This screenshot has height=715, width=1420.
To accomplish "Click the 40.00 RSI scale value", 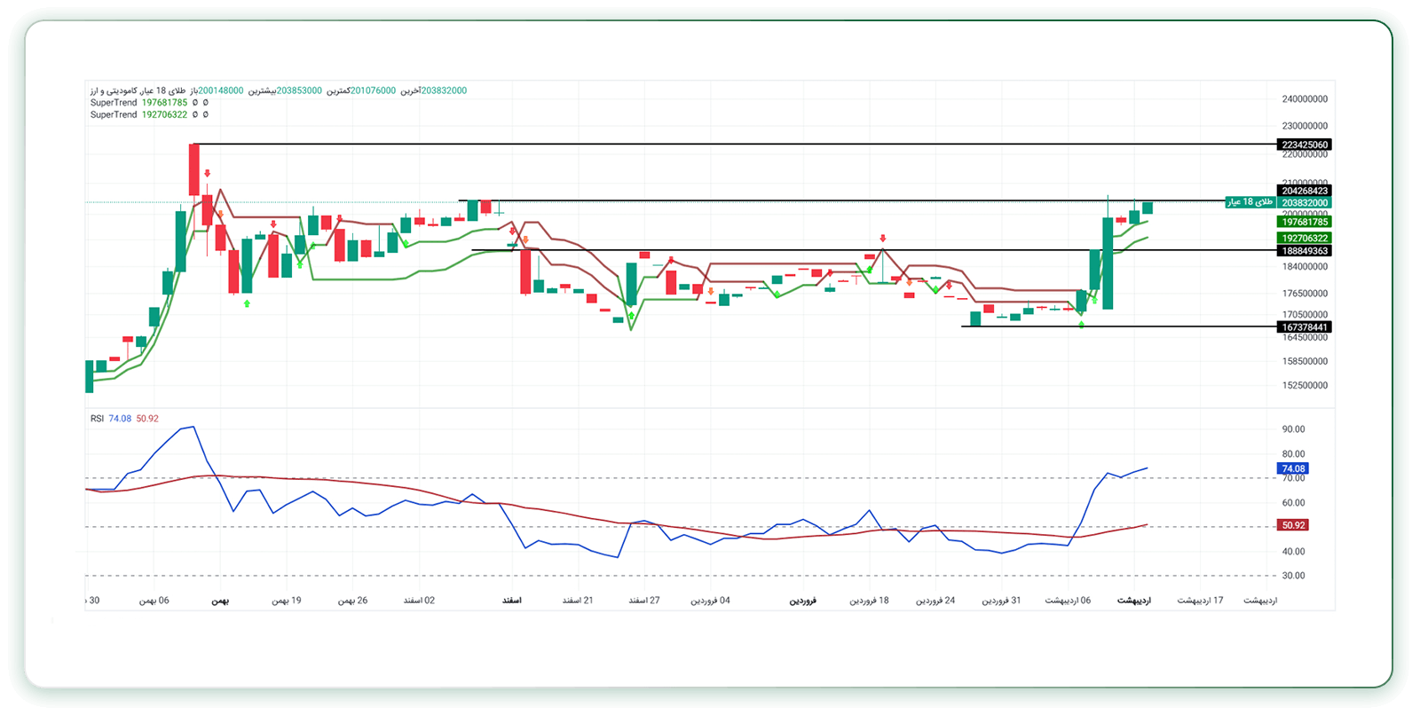I will (x=1293, y=552).
